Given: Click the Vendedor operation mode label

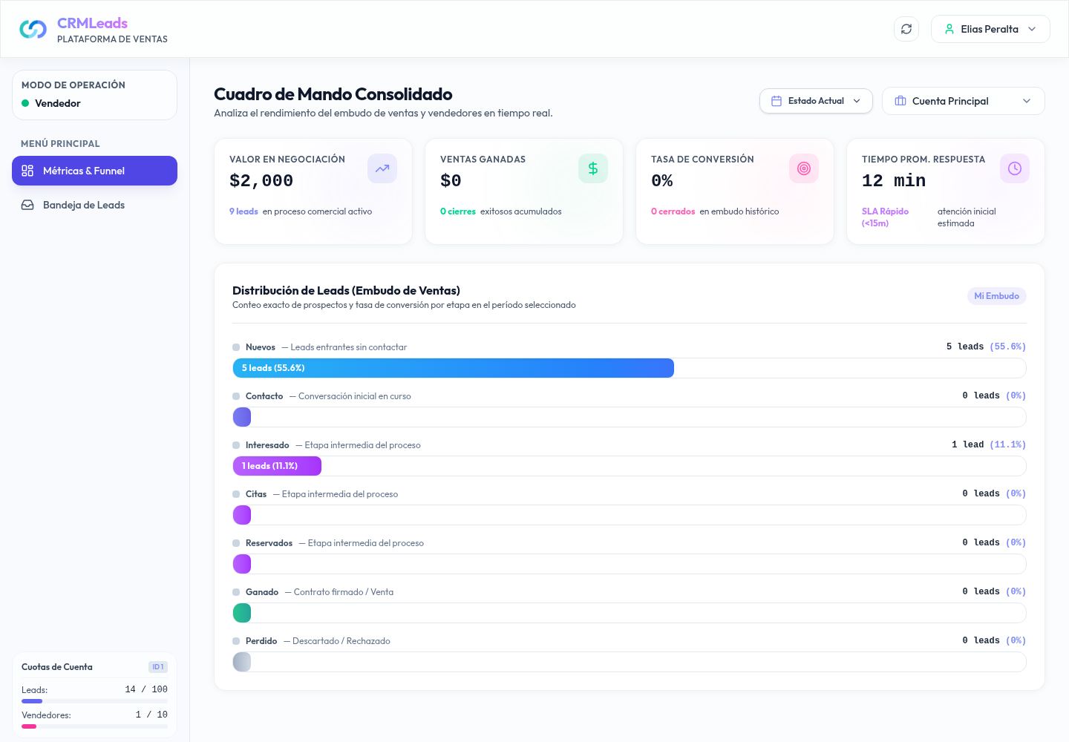Looking at the screenshot, I should 58,103.
